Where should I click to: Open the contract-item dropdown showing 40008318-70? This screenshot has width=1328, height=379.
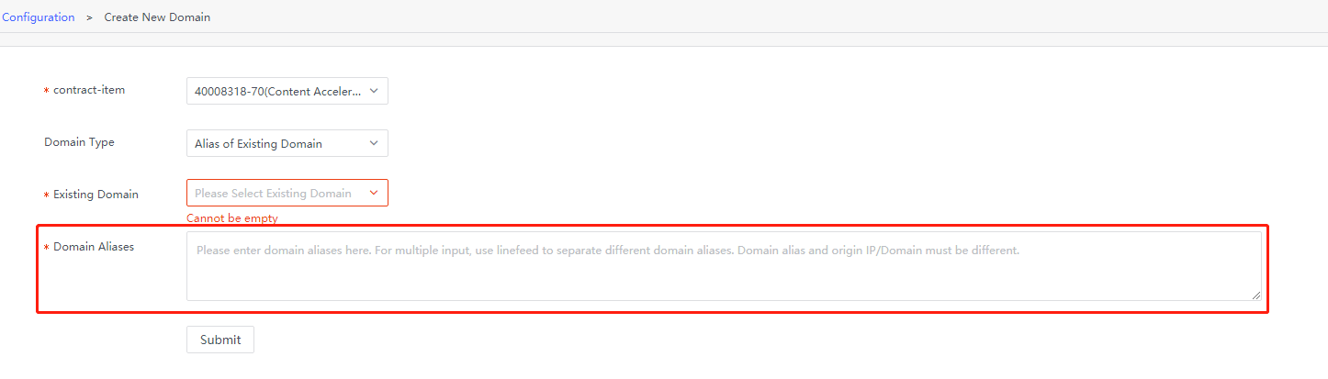click(278, 91)
